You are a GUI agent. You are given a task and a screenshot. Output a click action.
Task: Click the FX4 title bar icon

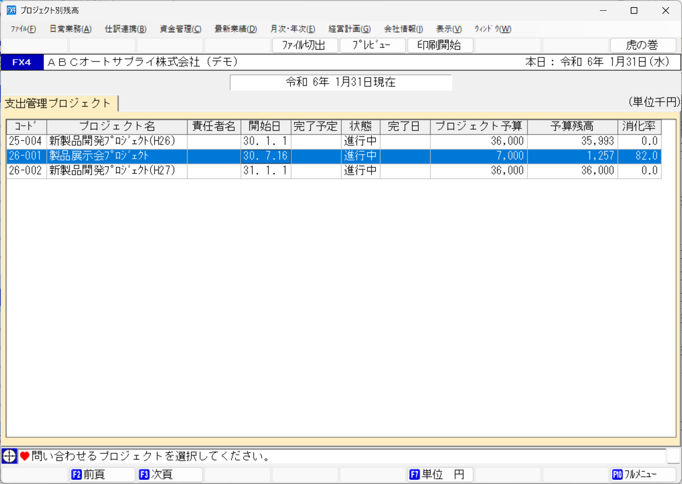coord(11,10)
